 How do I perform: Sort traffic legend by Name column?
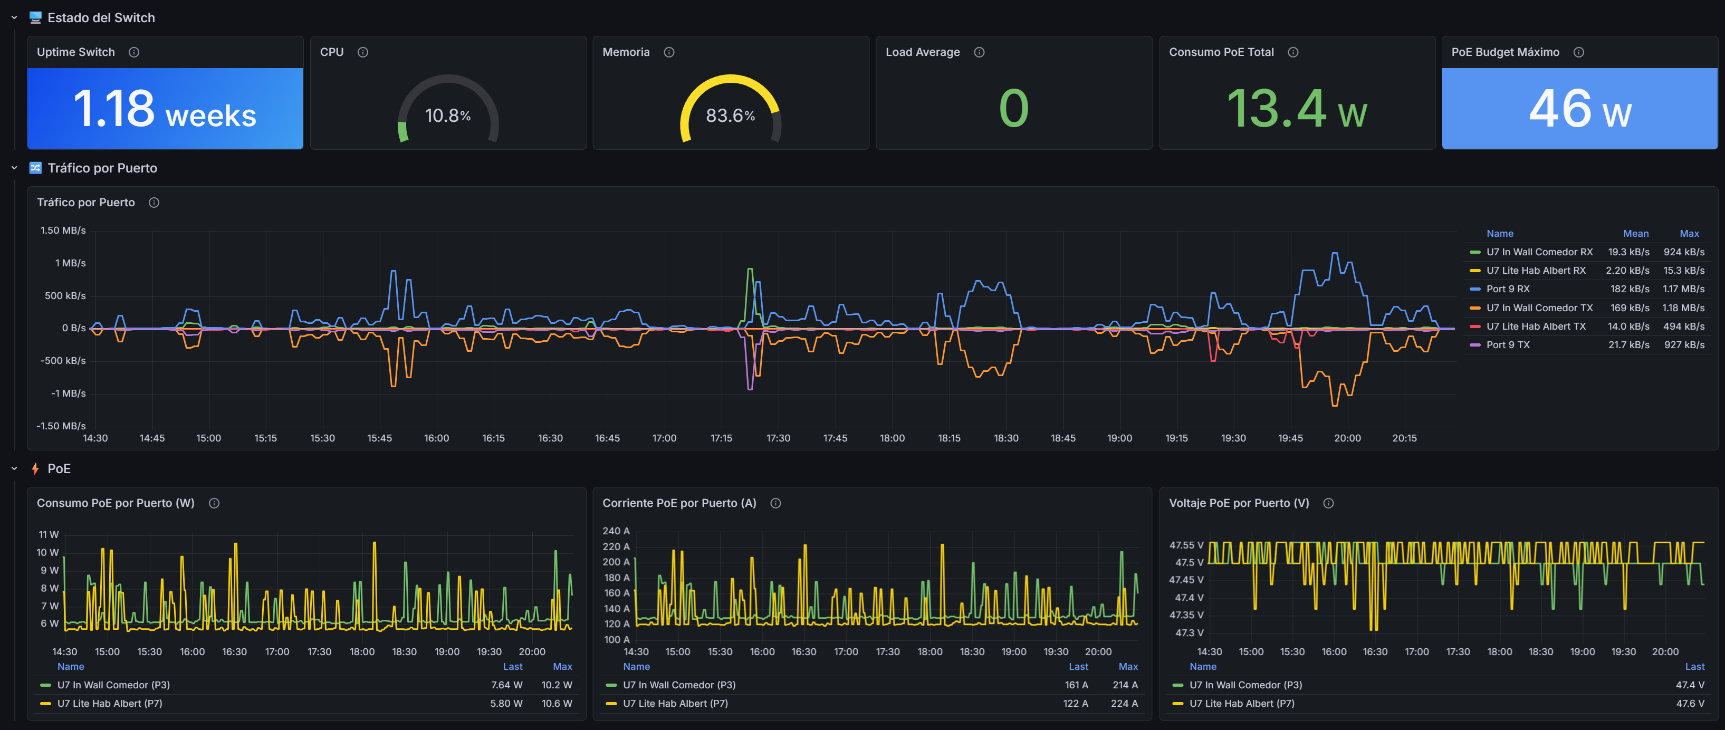1500,234
